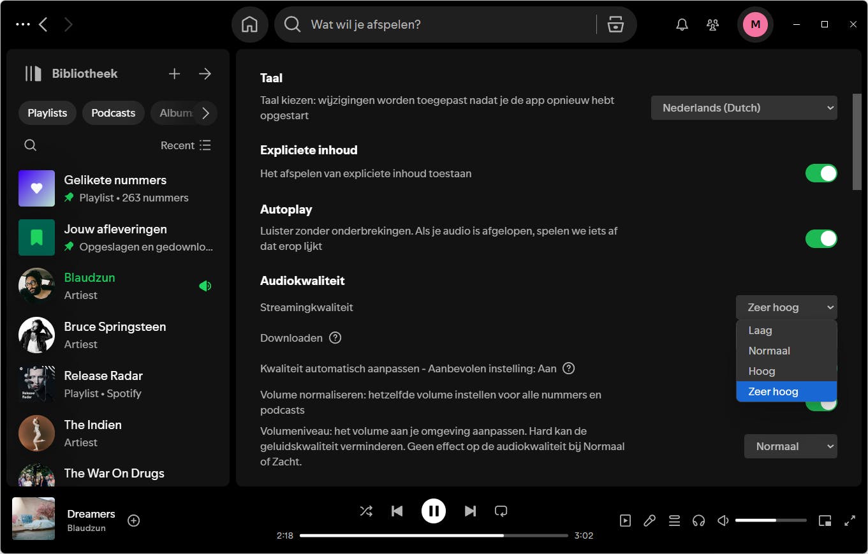Screen dimensions: 868x554
Task: Open the notifications bell
Action: click(682, 25)
